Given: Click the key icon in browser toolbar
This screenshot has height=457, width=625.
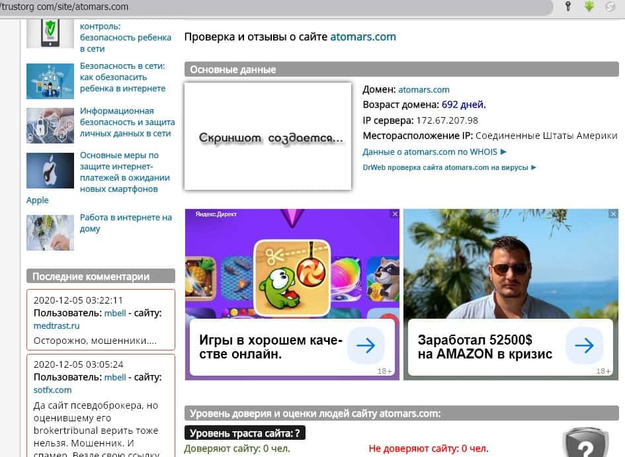Looking at the screenshot, I should [568, 6].
